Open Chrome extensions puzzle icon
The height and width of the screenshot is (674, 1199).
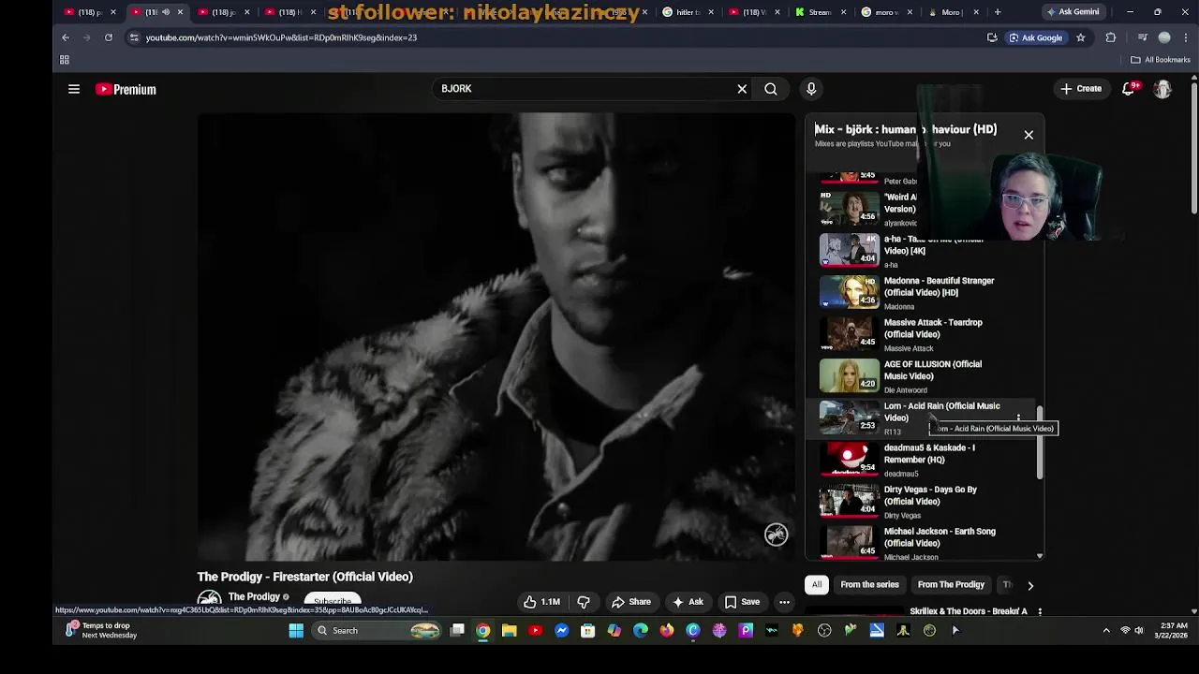(x=1111, y=37)
